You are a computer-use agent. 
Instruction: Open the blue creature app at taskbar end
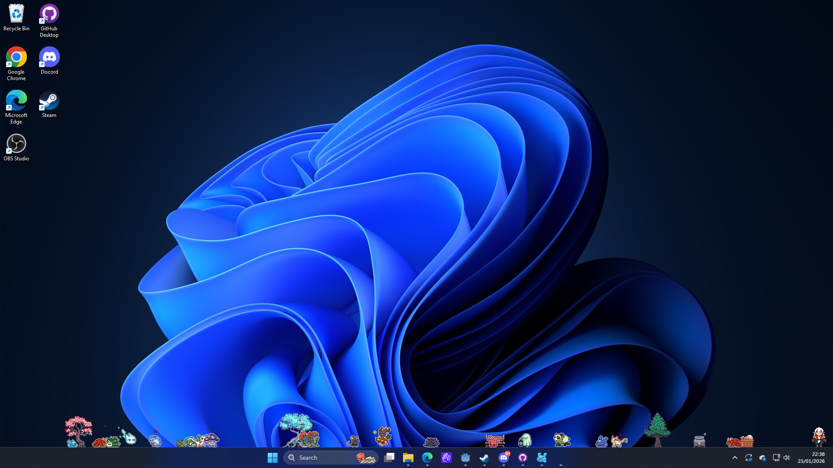click(x=542, y=458)
